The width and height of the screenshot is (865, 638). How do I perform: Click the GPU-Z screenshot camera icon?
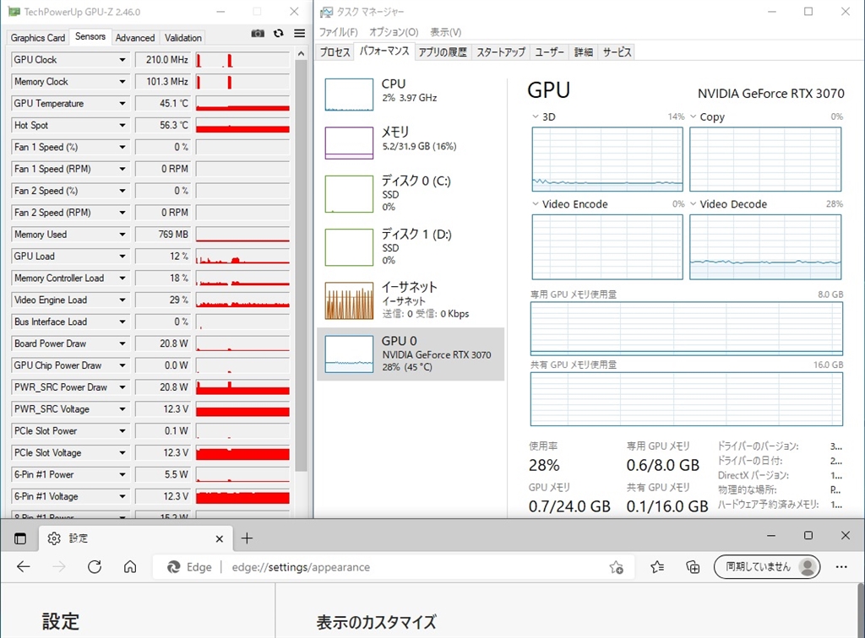tap(258, 33)
